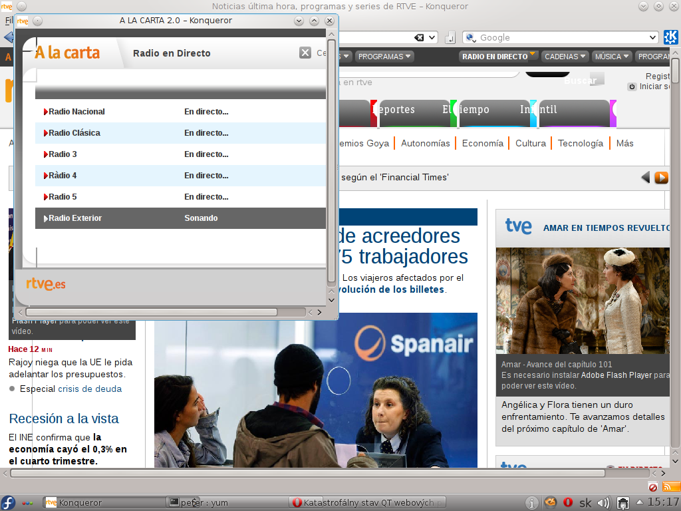681x511 pixels.
Task: Open the crisis de deuda special link
Action: [90, 389]
